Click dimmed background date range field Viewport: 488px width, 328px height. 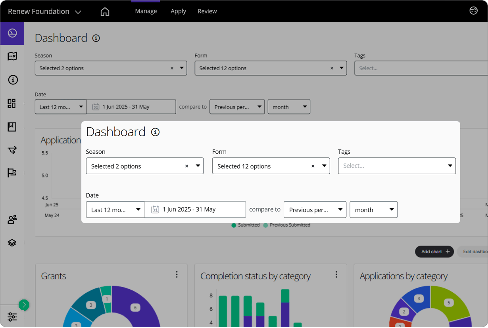[x=131, y=107]
